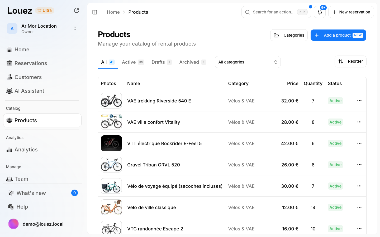Open Reservations in the sidebar
380x237 pixels.
pyautogui.click(x=42, y=63)
